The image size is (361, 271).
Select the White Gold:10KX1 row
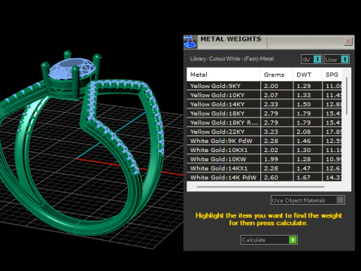tap(264, 150)
